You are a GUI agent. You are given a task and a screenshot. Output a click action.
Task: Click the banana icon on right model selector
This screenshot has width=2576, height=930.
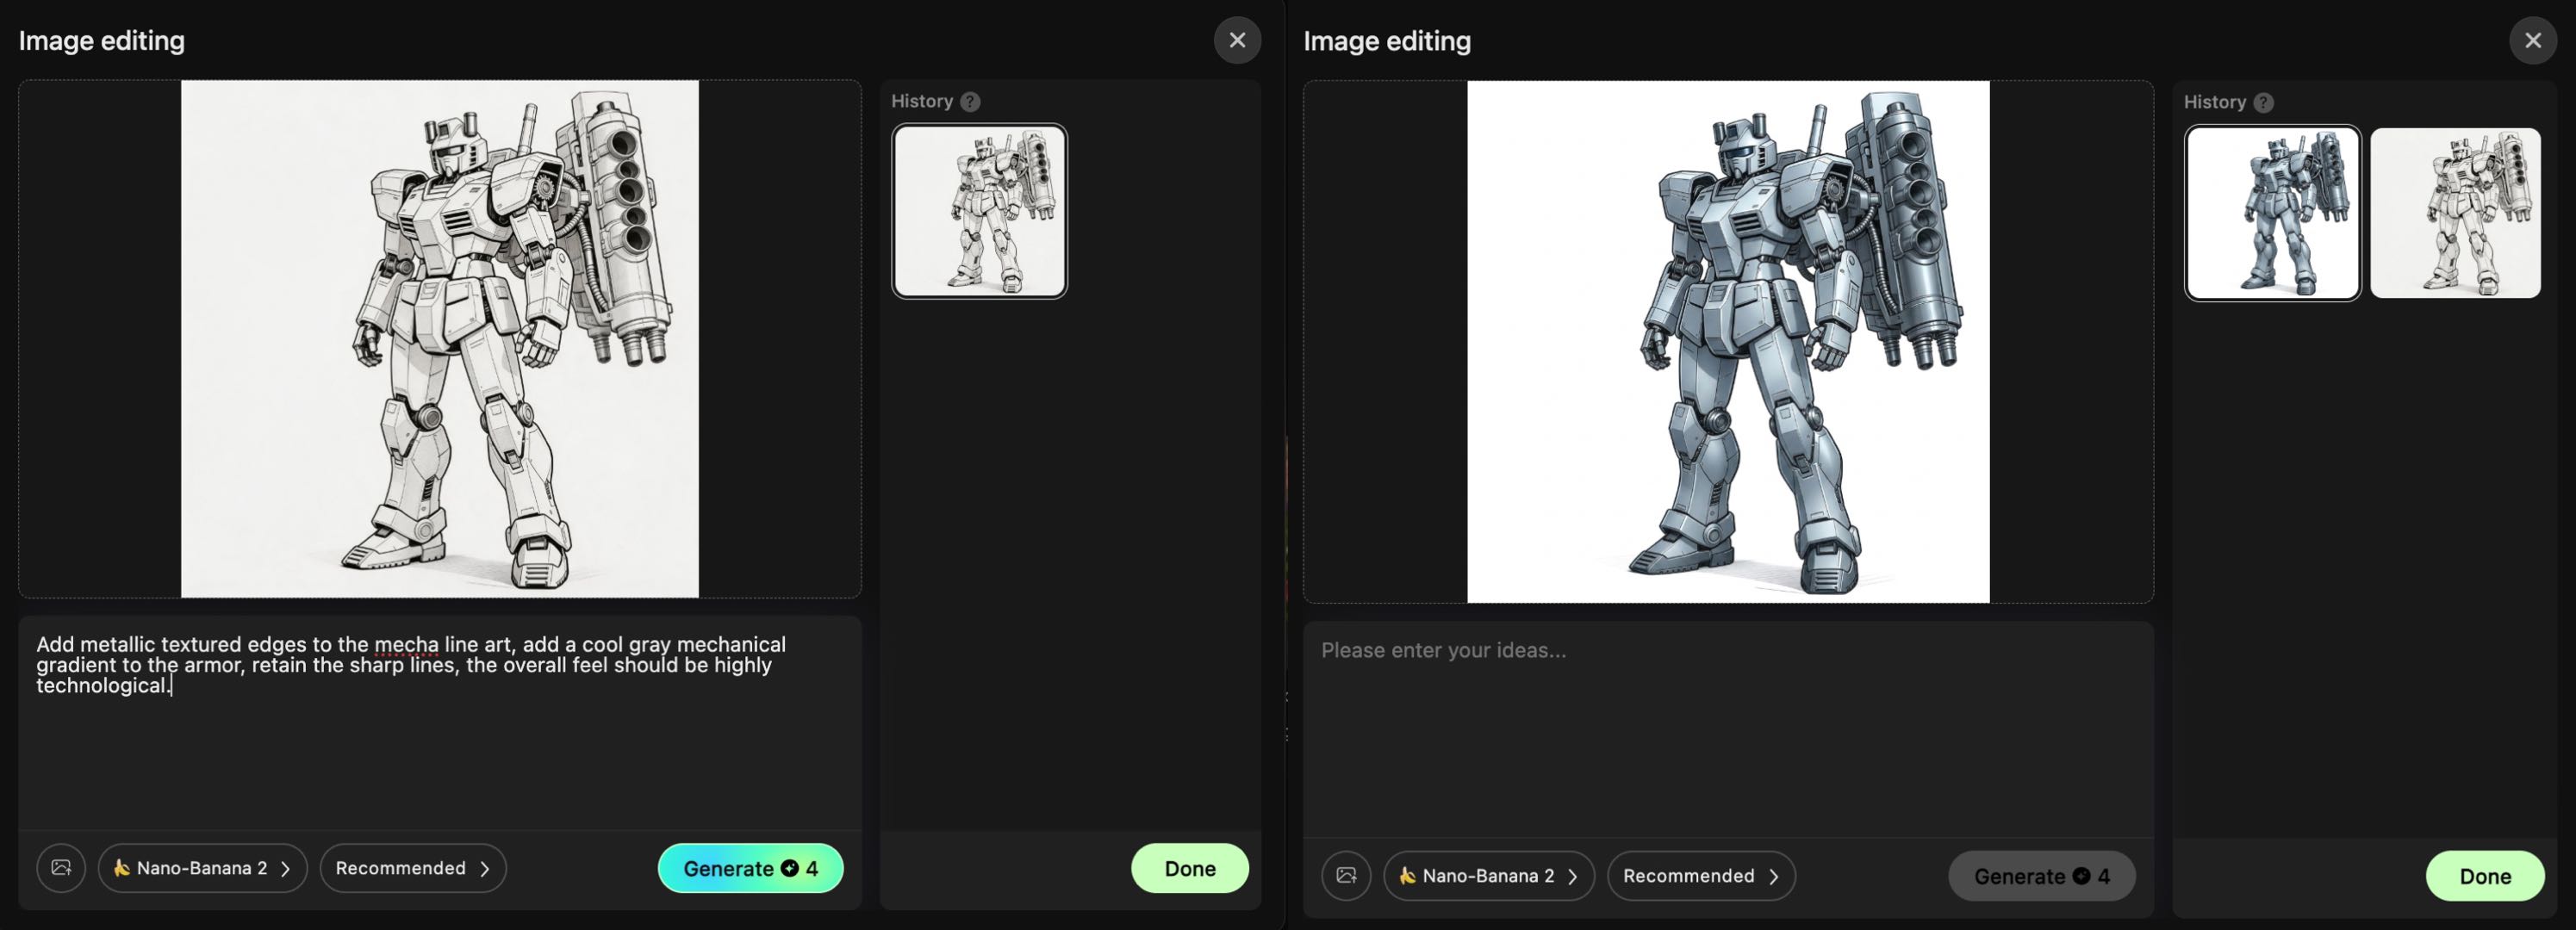tap(1406, 875)
